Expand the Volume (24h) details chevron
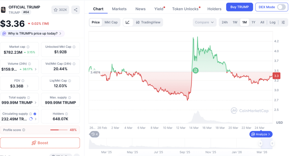 pos(36,69)
